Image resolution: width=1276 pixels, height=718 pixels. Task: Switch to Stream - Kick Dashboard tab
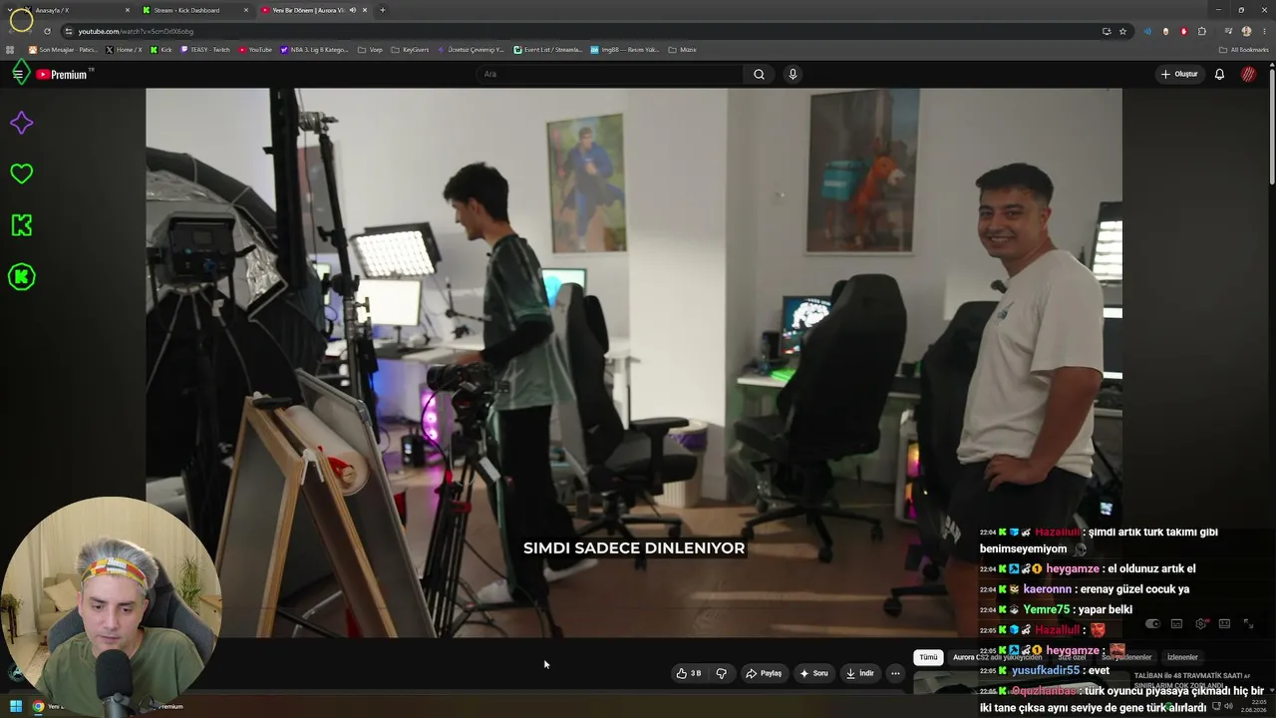pos(195,10)
